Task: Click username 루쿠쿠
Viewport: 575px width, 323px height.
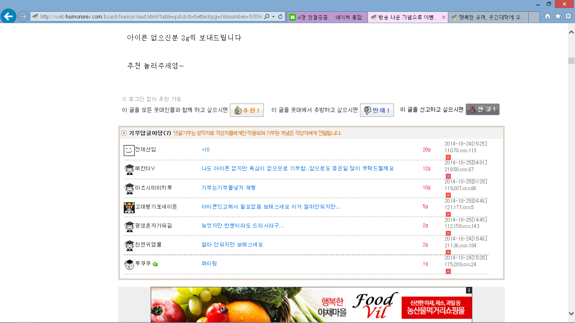Action: pos(143,263)
